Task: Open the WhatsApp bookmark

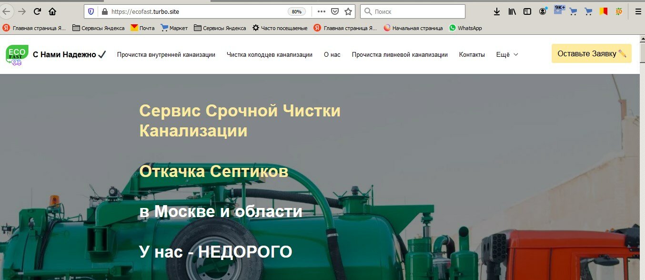Action: 465,28
